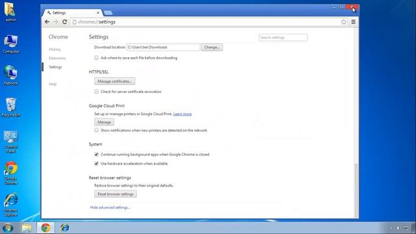416x234 pixels.
Task: Enable Check for server certificate revocation
Action: pos(96,92)
